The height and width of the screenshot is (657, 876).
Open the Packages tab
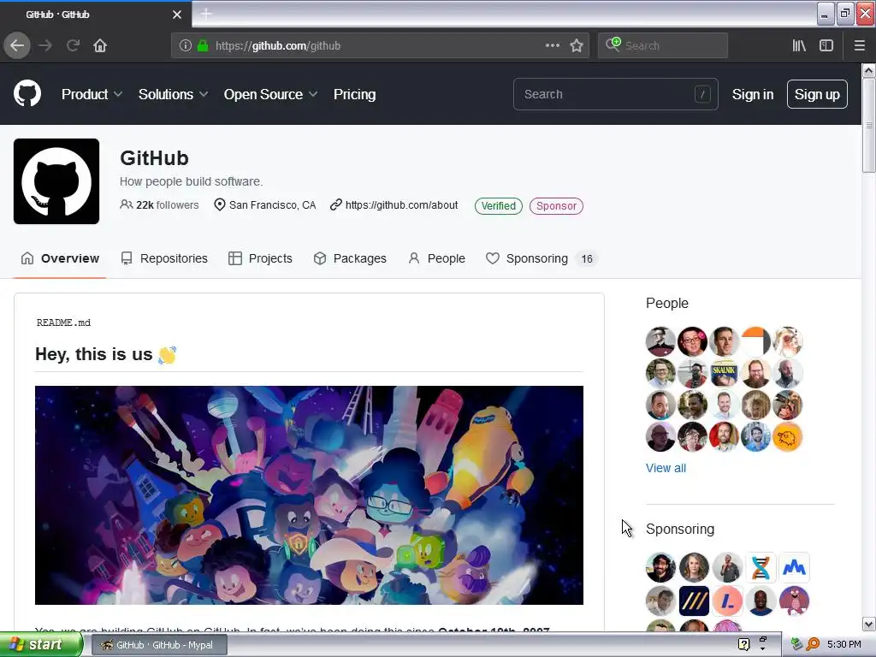(x=350, y=258)
